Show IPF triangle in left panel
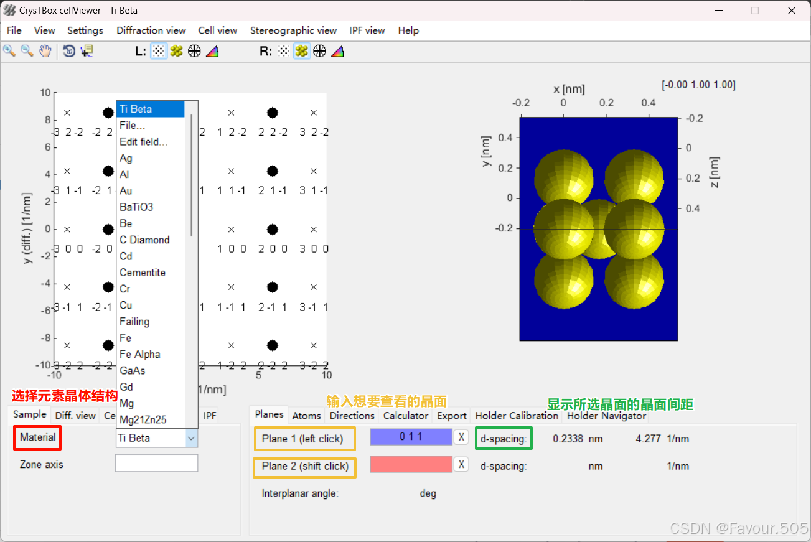 coord(212,51)
